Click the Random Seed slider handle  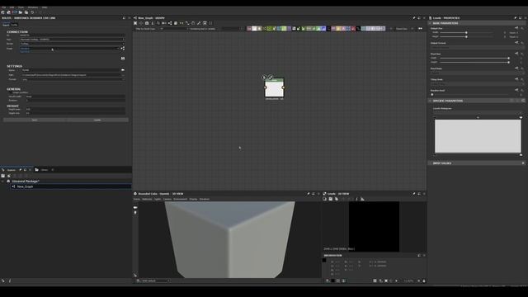click(432, 94)
